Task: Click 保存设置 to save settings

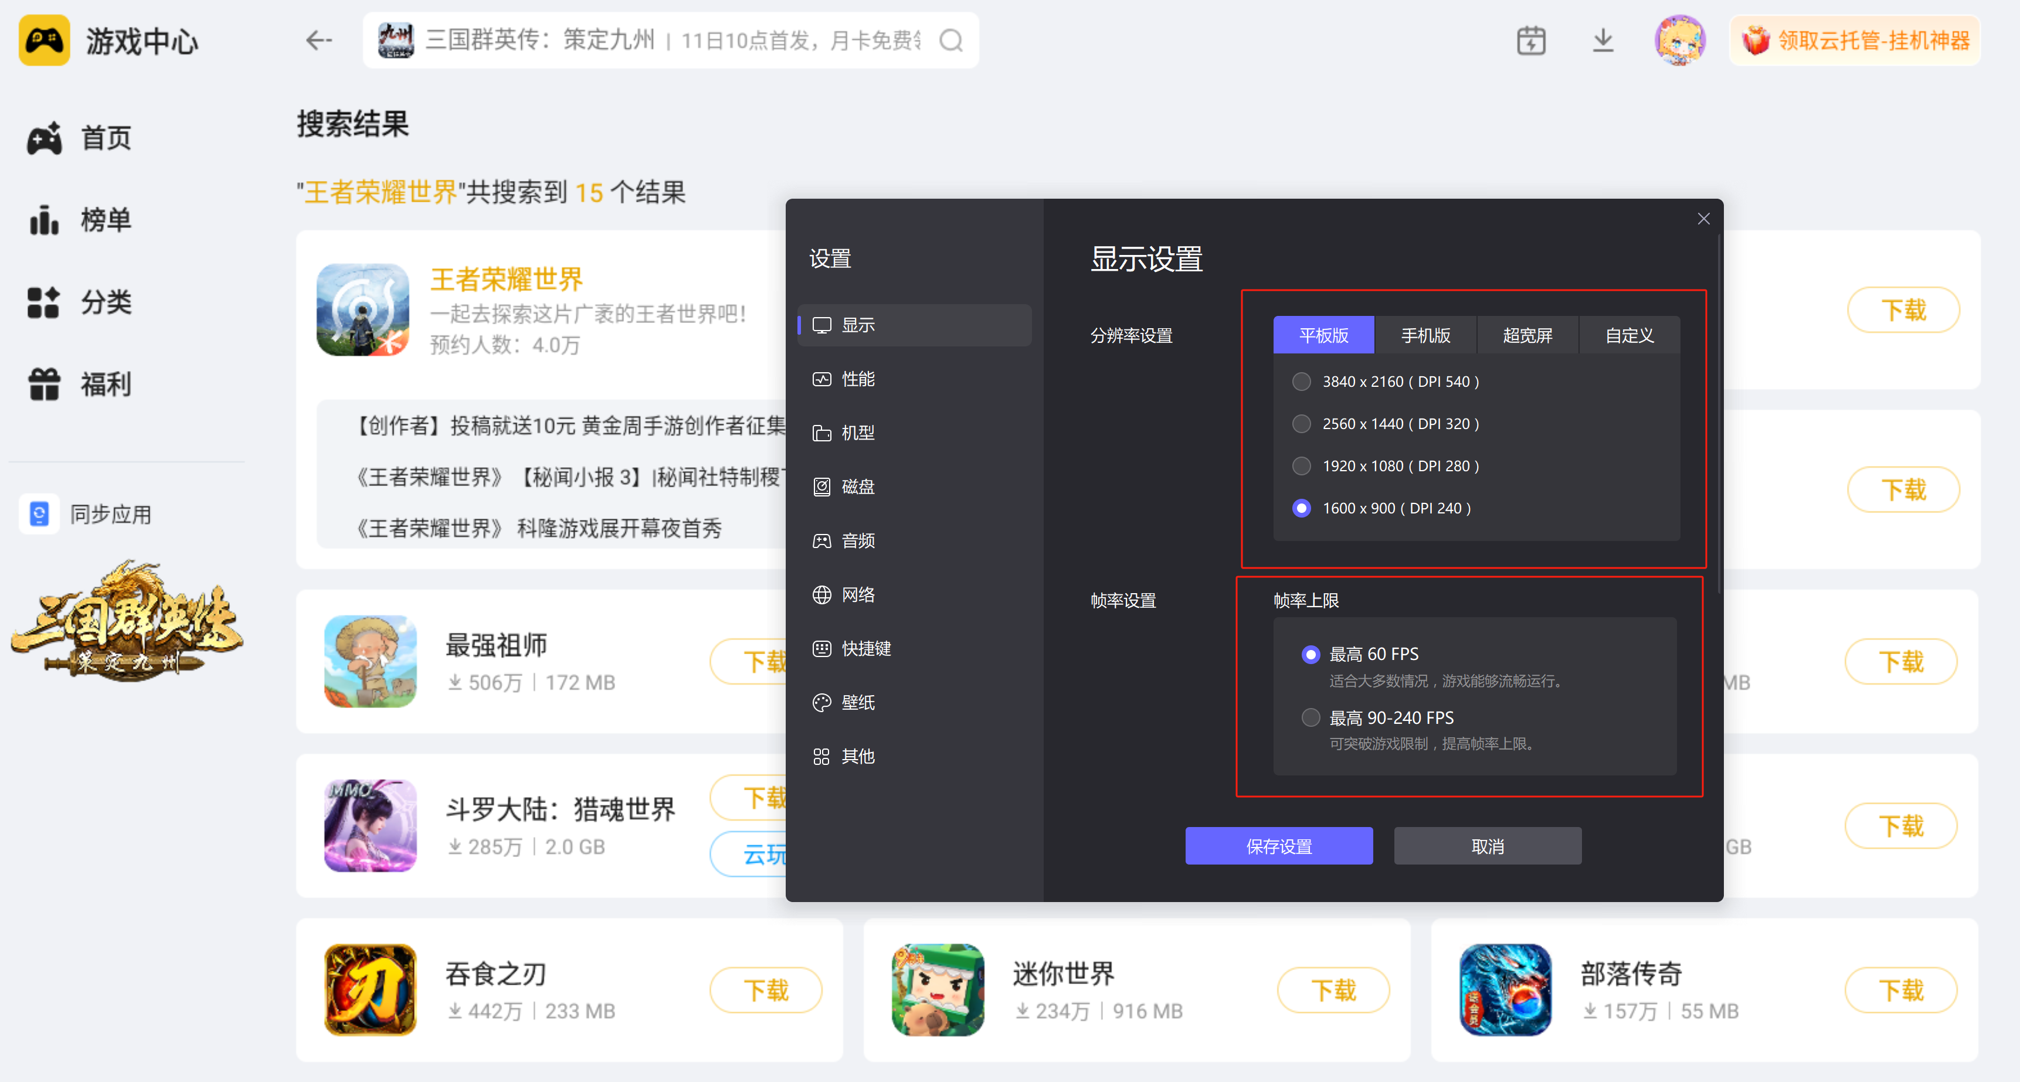Action: [1279, 846]
